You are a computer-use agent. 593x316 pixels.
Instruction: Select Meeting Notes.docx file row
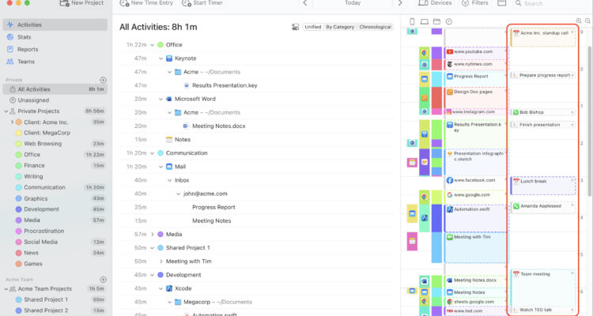[256, 126]
